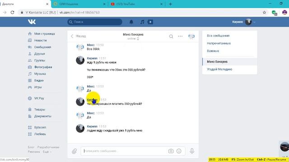This screenshot has height=162, width=289.
Task: Open Документы in sidebar
Action: pos(42,116)
